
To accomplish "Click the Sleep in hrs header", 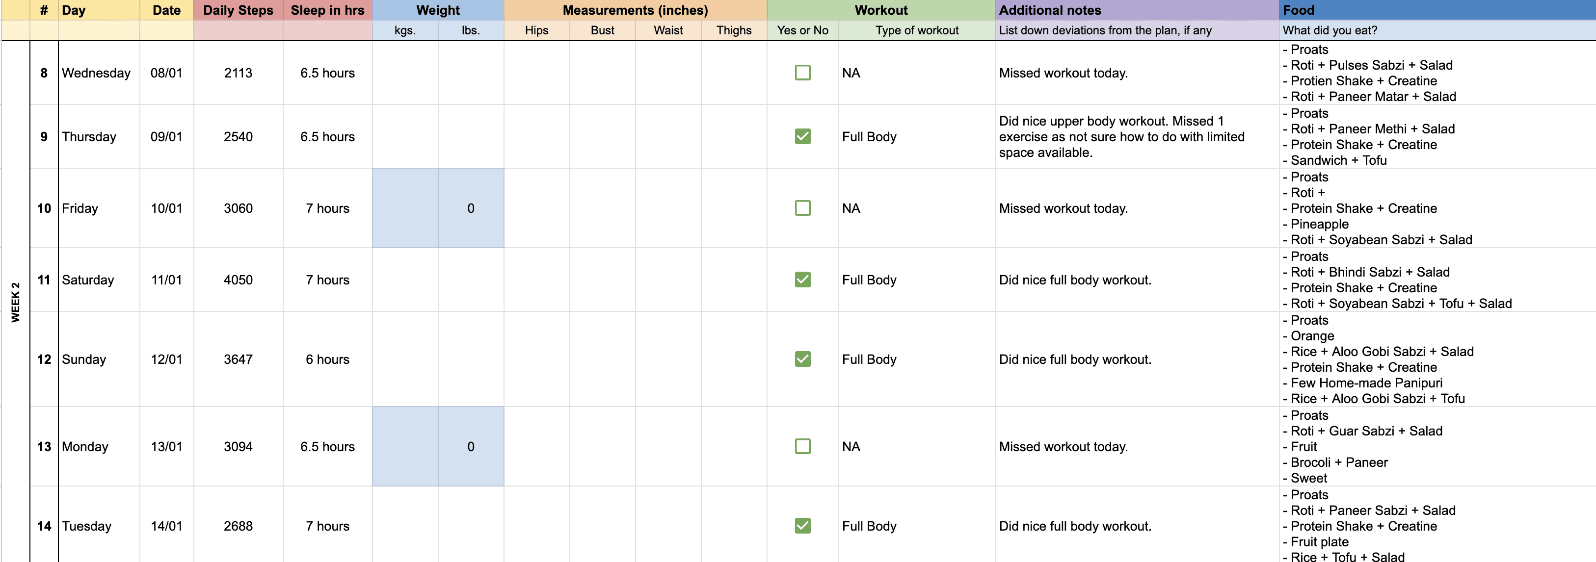I will coord(327,10).
